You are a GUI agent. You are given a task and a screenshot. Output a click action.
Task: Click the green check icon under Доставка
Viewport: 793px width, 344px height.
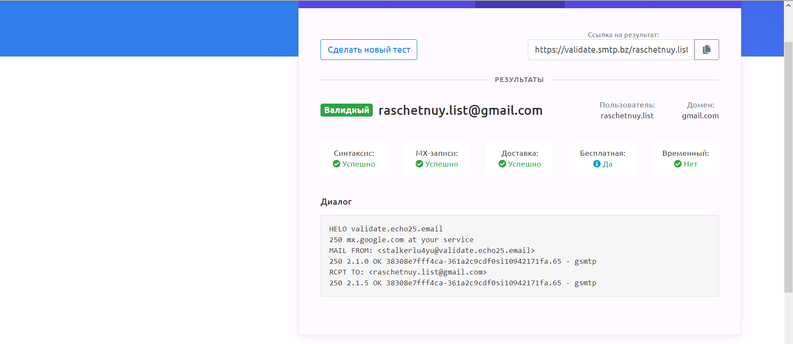pyautogui.click(x=502, y=164)
